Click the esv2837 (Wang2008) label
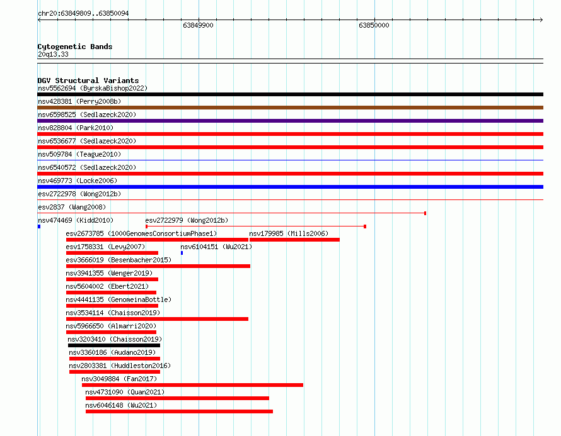Image resolution: width=561 pixels, height=436 pixels. pyautogui.click(x=72, y=207)
